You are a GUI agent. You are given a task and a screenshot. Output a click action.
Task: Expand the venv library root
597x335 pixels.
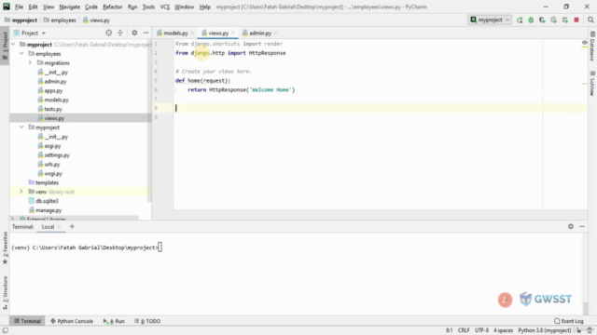(21, 192)
